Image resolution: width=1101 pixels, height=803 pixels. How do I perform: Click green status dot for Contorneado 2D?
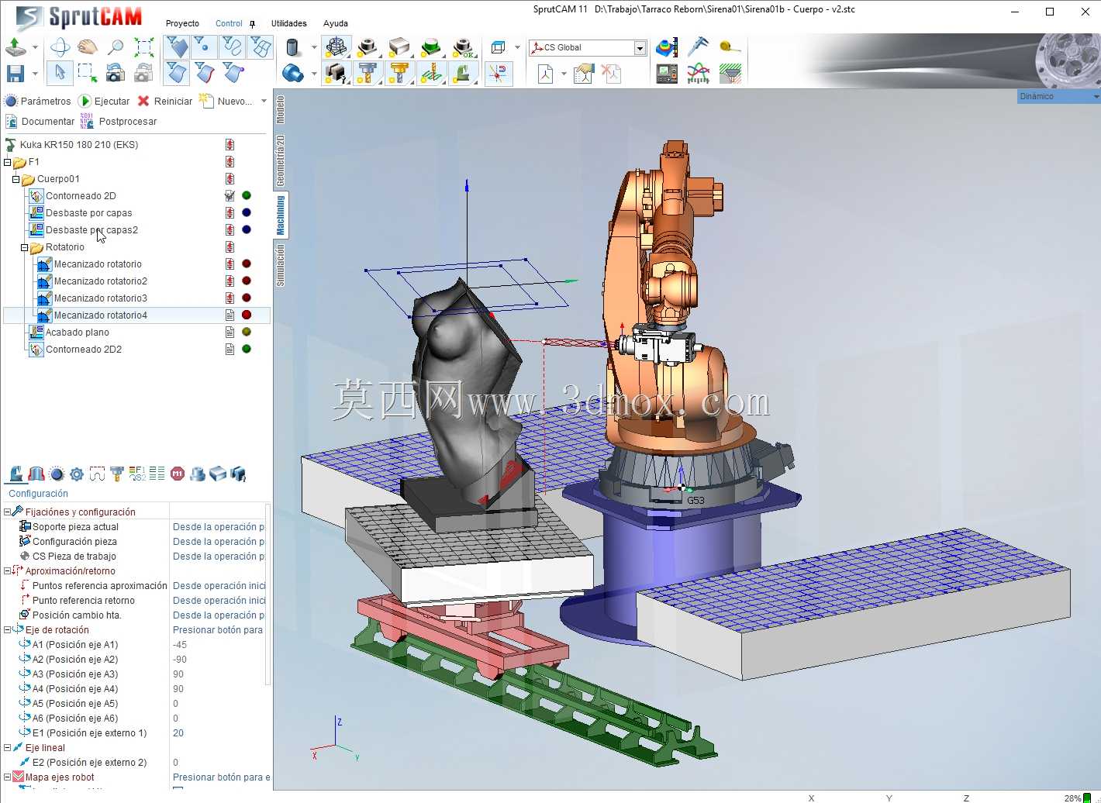247,196
